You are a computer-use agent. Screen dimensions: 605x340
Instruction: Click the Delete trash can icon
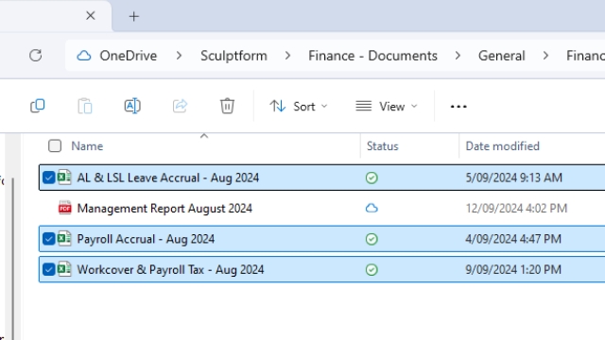coord(227,106)
